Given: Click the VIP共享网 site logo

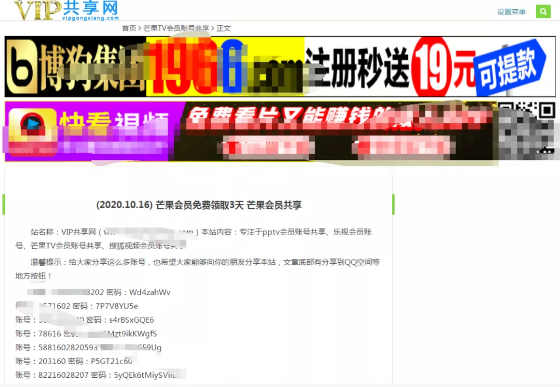Looking at the screenshot, I should point(66,10).
